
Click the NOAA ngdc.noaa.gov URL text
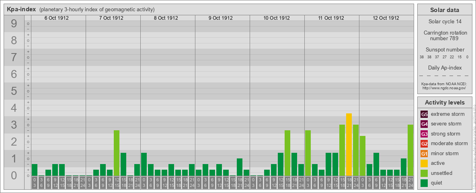point(445,88)
